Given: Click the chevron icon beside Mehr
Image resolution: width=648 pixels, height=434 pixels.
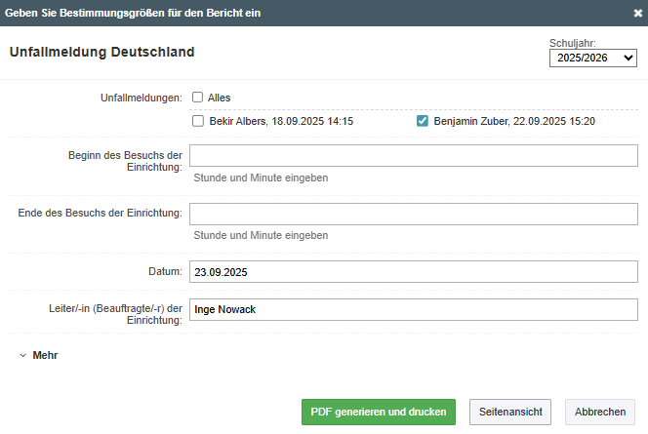Looking at the screenshot, I should tap(23, 356).
